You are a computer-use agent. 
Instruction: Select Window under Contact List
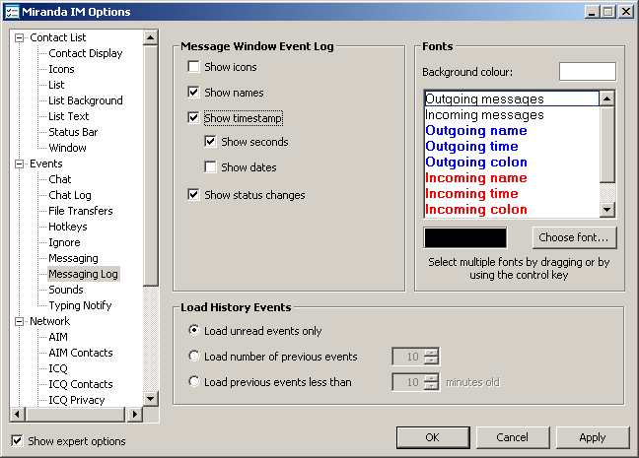point(68,148)
